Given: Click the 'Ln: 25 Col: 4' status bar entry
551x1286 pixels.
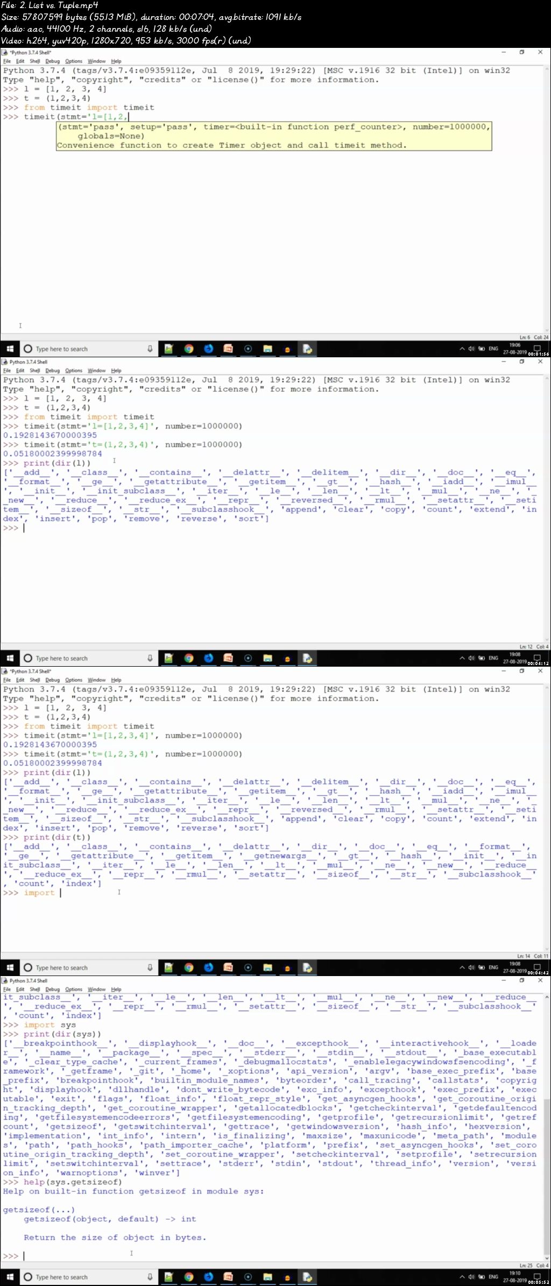Looking at the screenshot, I should tap(534, 1266).
